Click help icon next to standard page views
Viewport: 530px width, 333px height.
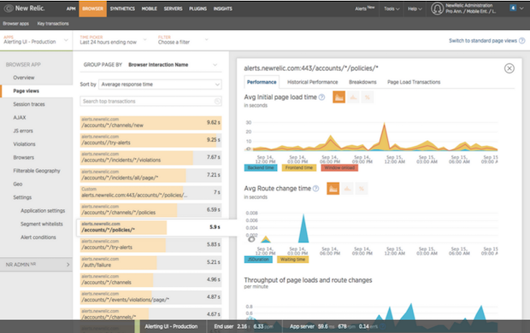coord(522,40)
